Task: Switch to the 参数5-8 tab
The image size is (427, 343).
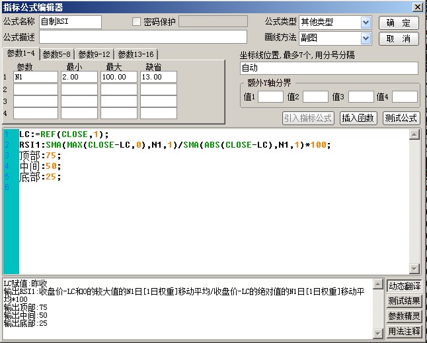Action: pyautogui.click(x=57, y=54)
